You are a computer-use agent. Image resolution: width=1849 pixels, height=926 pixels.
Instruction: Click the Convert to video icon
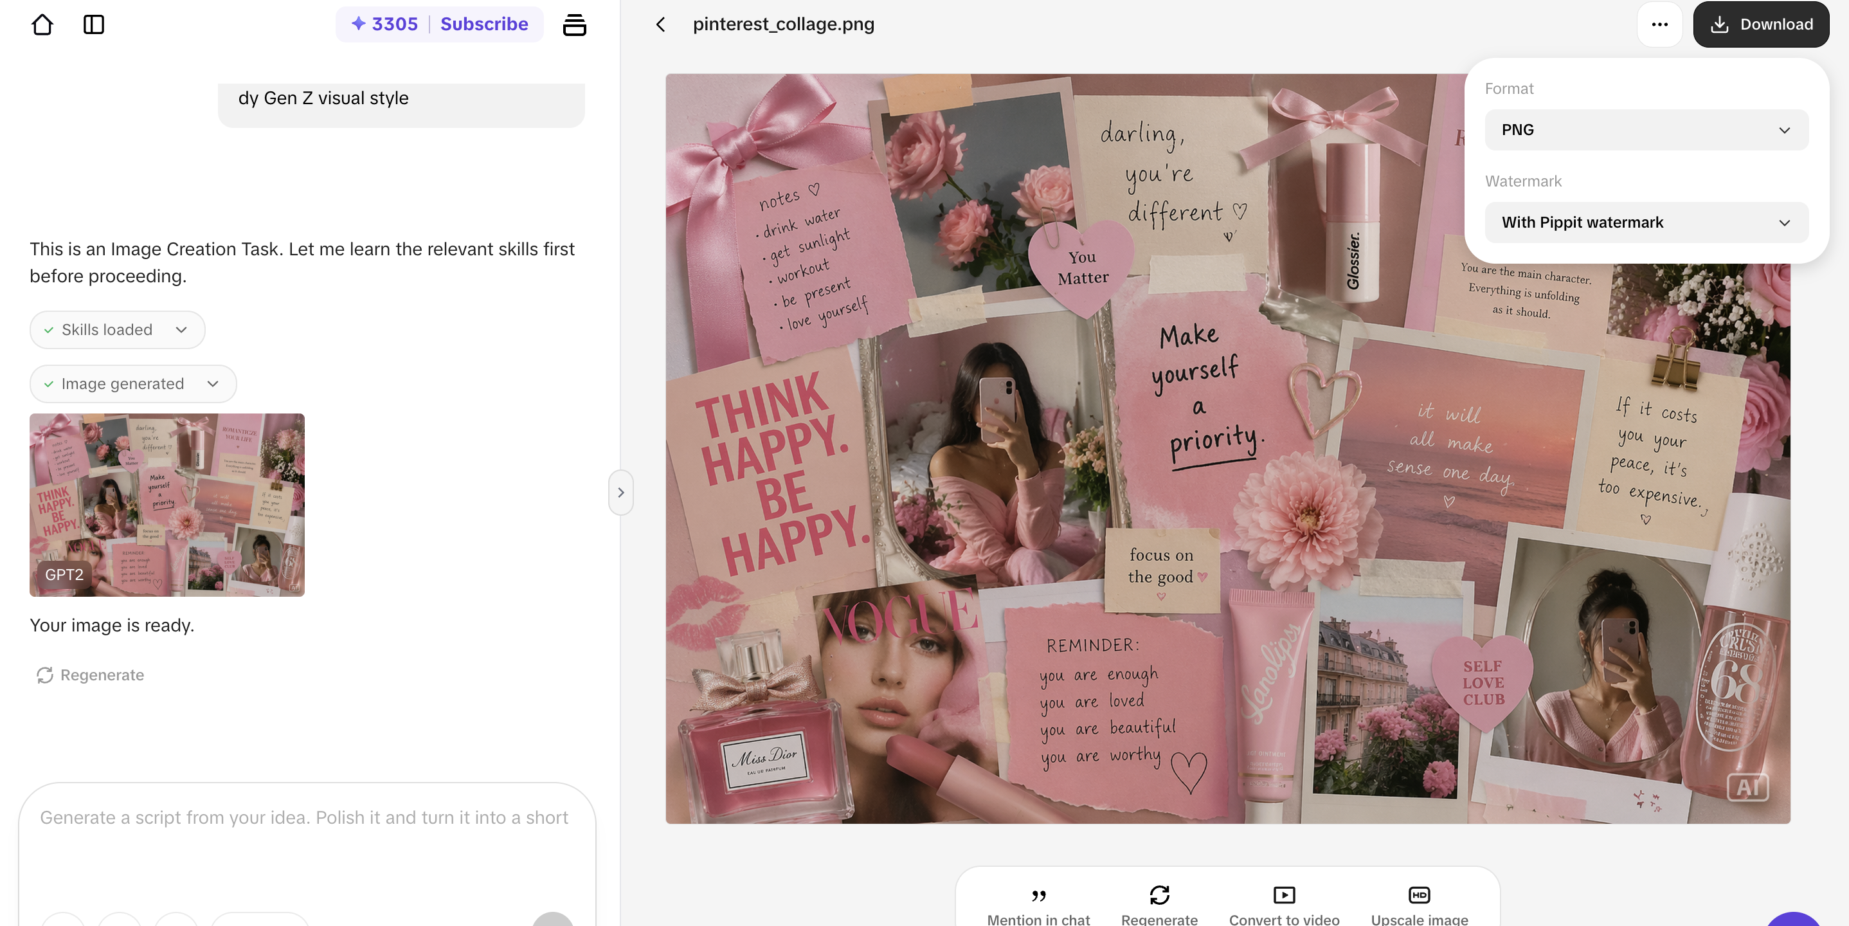[x=1284, y=895]
